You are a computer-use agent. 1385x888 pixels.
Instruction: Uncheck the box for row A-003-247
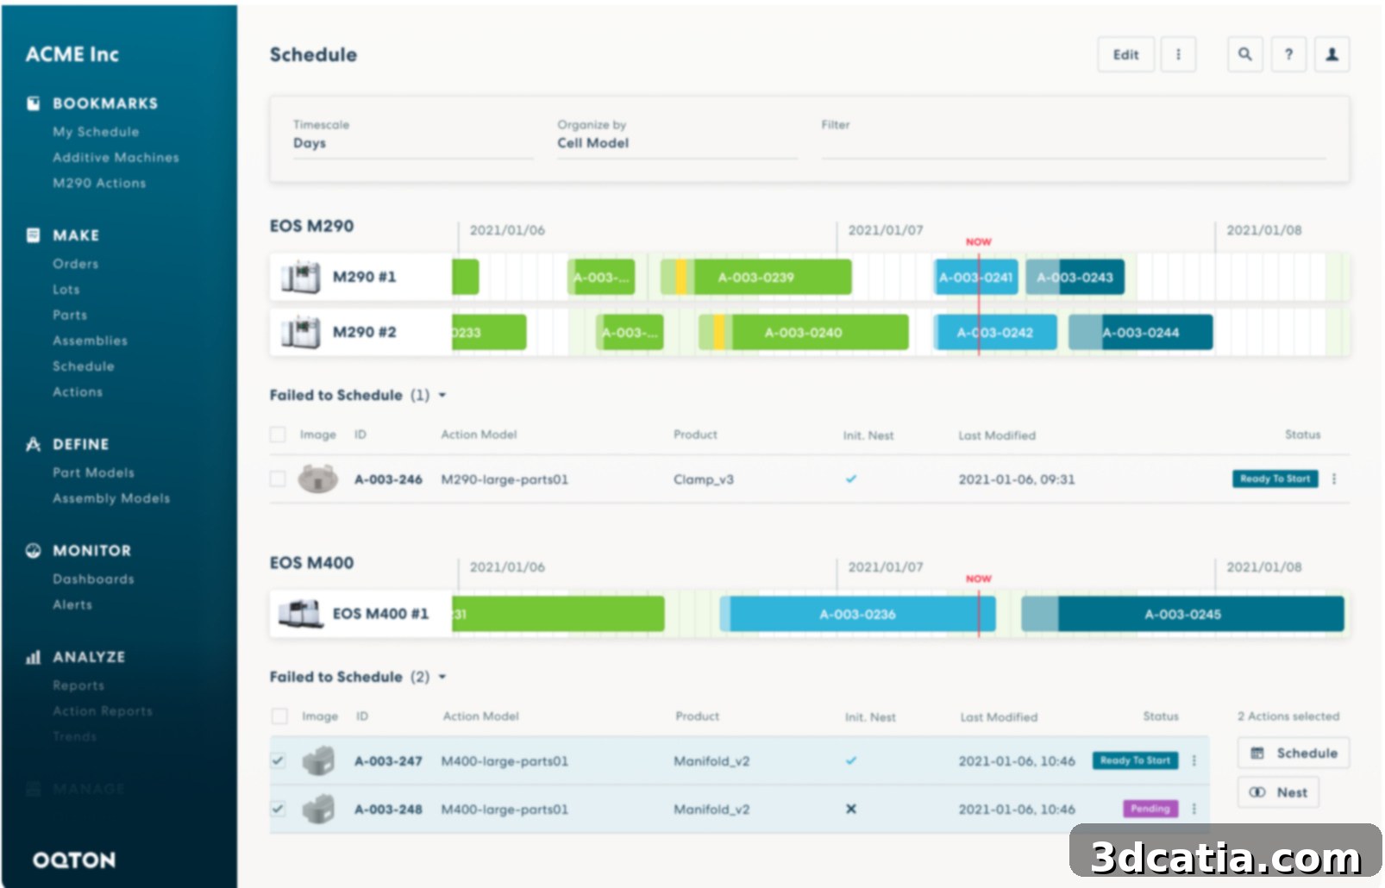pos(278,760)
